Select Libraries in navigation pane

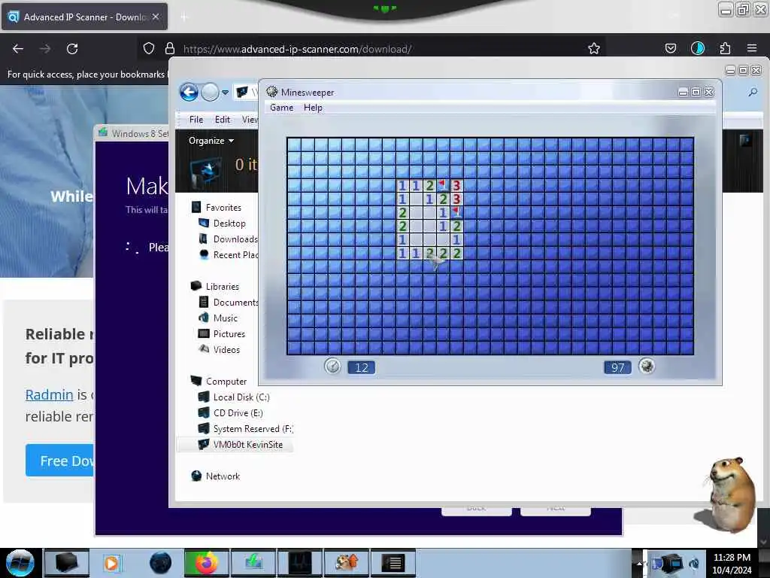pos(222,287)
